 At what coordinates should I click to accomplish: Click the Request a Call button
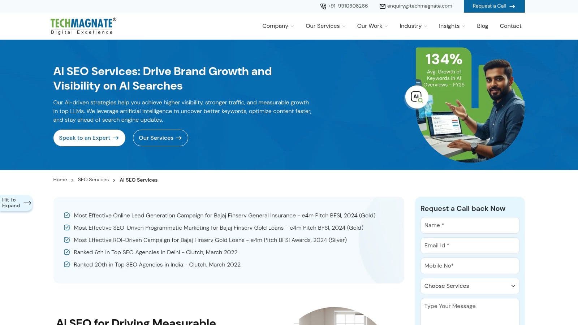(494, 6)
